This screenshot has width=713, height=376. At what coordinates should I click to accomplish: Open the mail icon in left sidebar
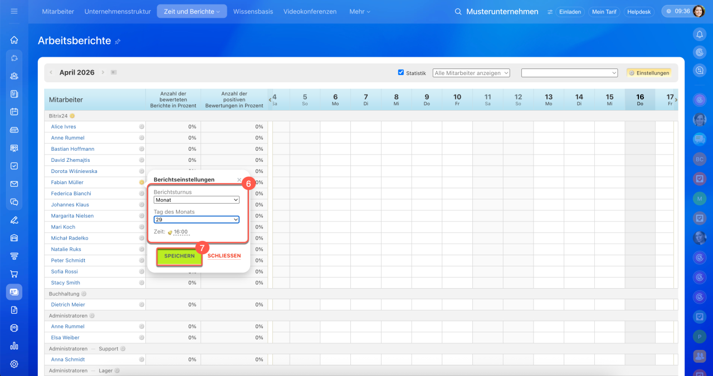click(14, 184)
